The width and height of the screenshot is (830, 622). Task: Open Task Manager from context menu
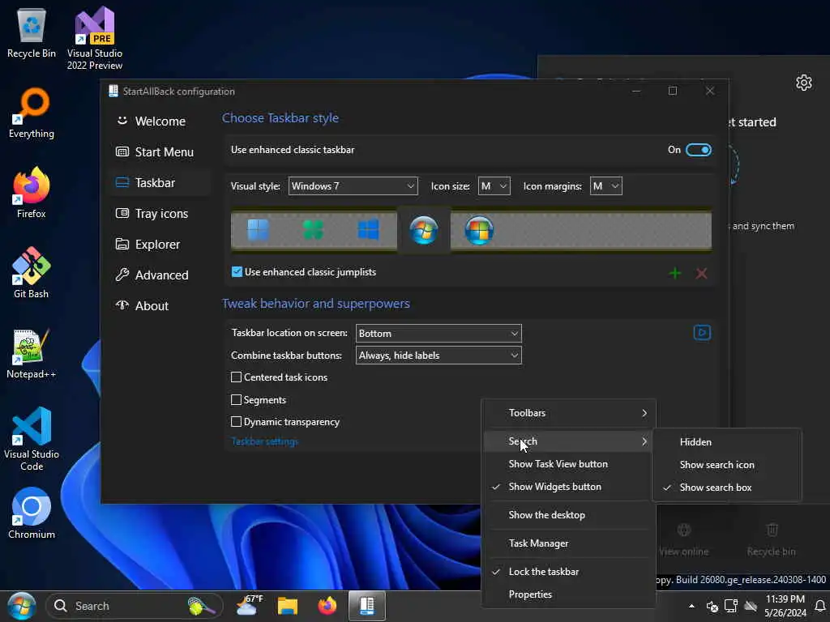tap(569, 543)
